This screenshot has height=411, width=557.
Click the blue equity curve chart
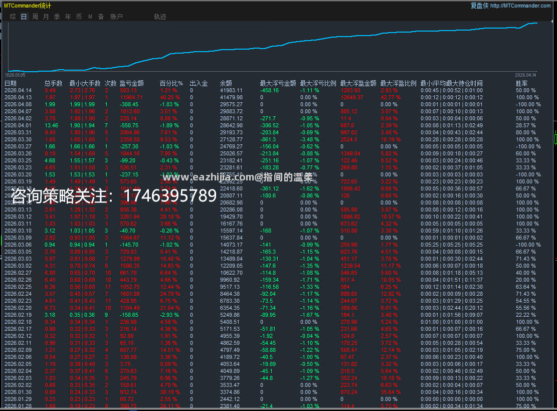272,47
